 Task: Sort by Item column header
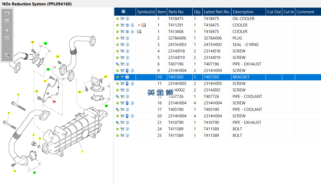pos(161,12)
